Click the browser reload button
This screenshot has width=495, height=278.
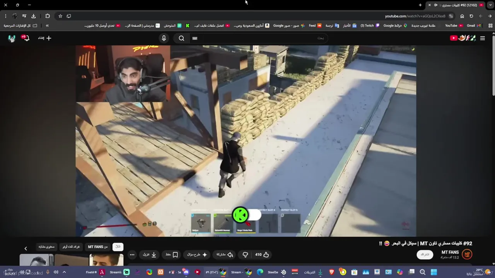tap(471, 16)
